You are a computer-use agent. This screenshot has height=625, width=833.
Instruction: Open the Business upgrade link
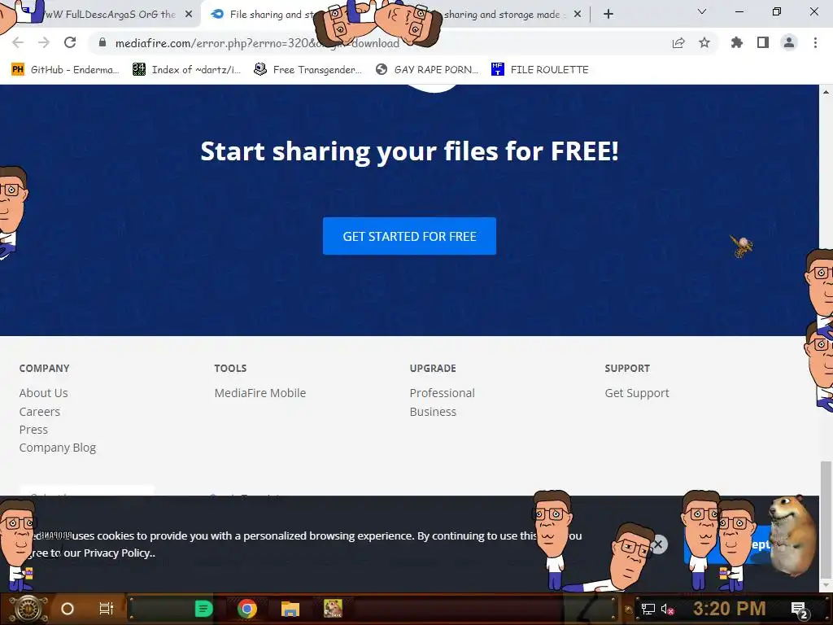(x=433, y=411)
